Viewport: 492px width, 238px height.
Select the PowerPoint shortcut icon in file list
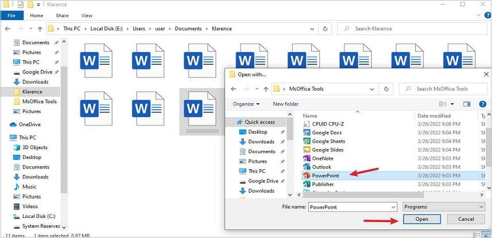pos(307,175)
